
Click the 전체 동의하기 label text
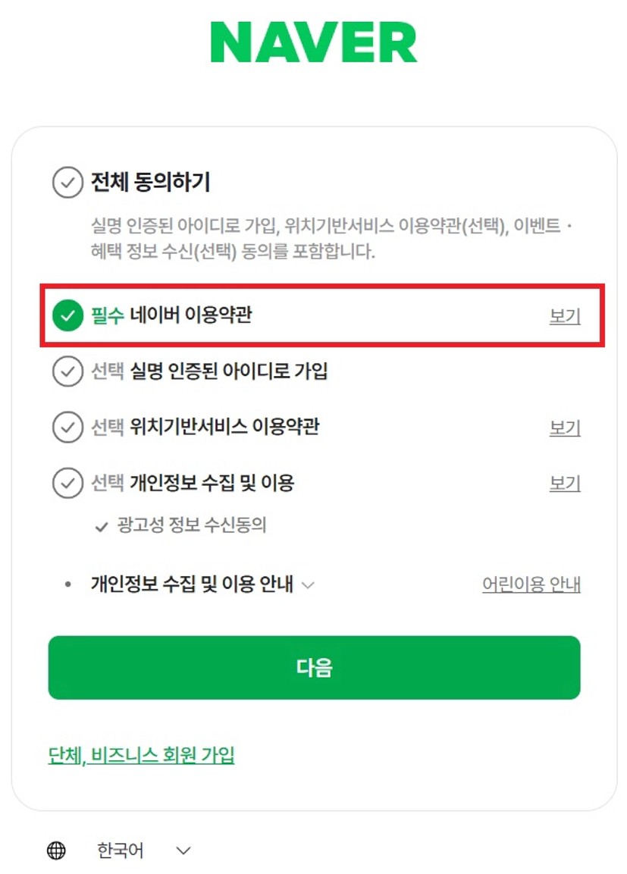150,182
